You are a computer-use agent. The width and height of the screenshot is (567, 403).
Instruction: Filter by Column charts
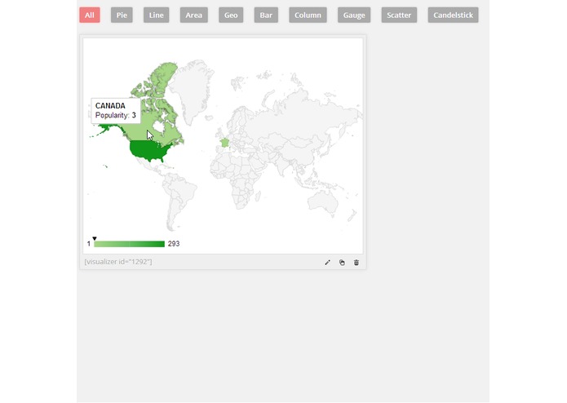tap(308, 15)
